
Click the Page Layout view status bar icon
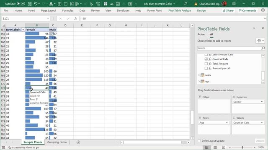[215, 147]
